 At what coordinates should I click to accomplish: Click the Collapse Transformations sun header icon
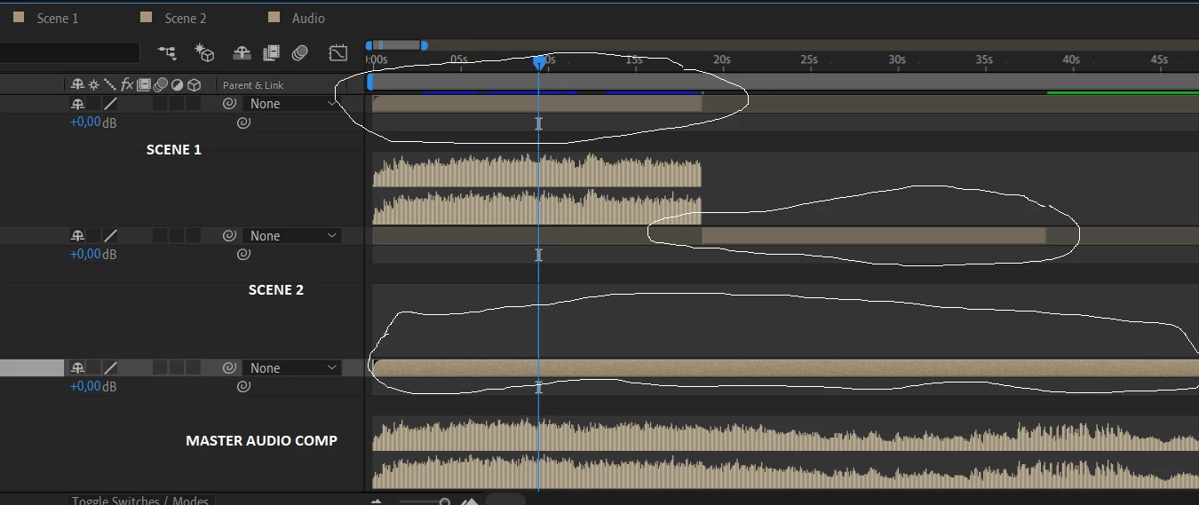pos(93,84)
